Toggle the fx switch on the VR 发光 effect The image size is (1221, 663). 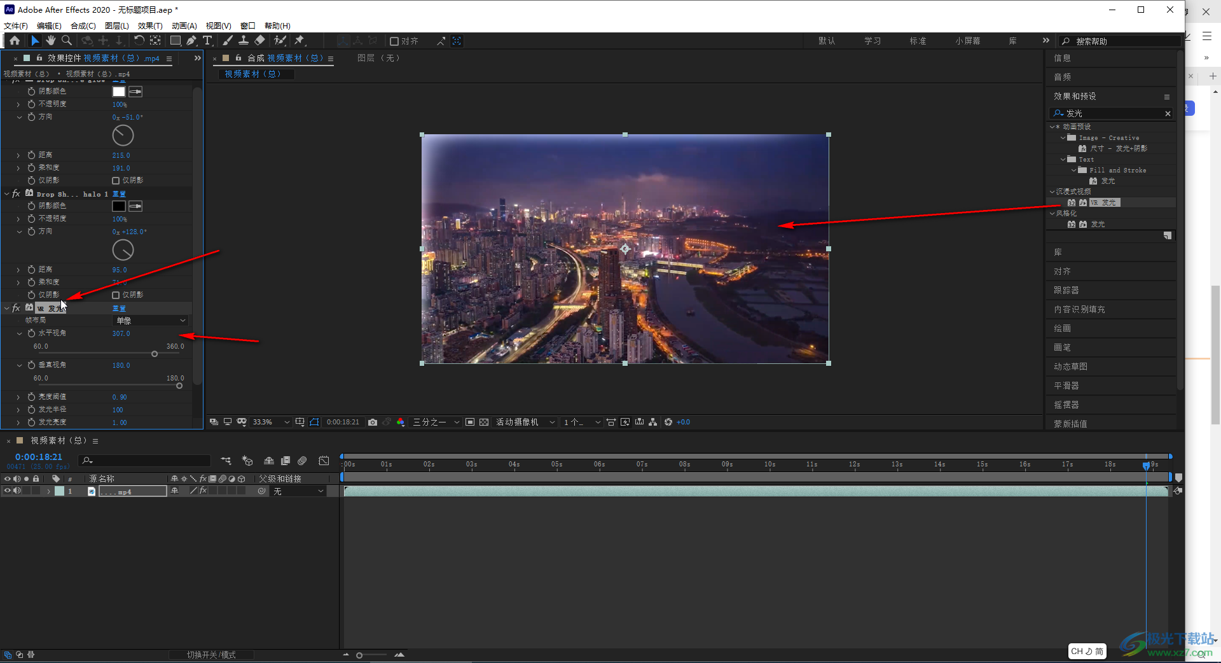(17, 308)
